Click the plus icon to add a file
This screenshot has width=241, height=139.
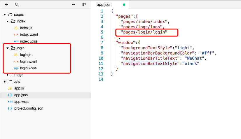pyautogui.click(x=6, y=4)
